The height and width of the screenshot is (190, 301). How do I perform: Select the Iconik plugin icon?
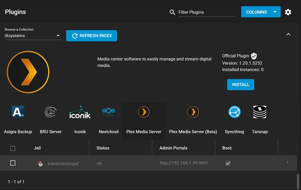[x=80, y=112]
